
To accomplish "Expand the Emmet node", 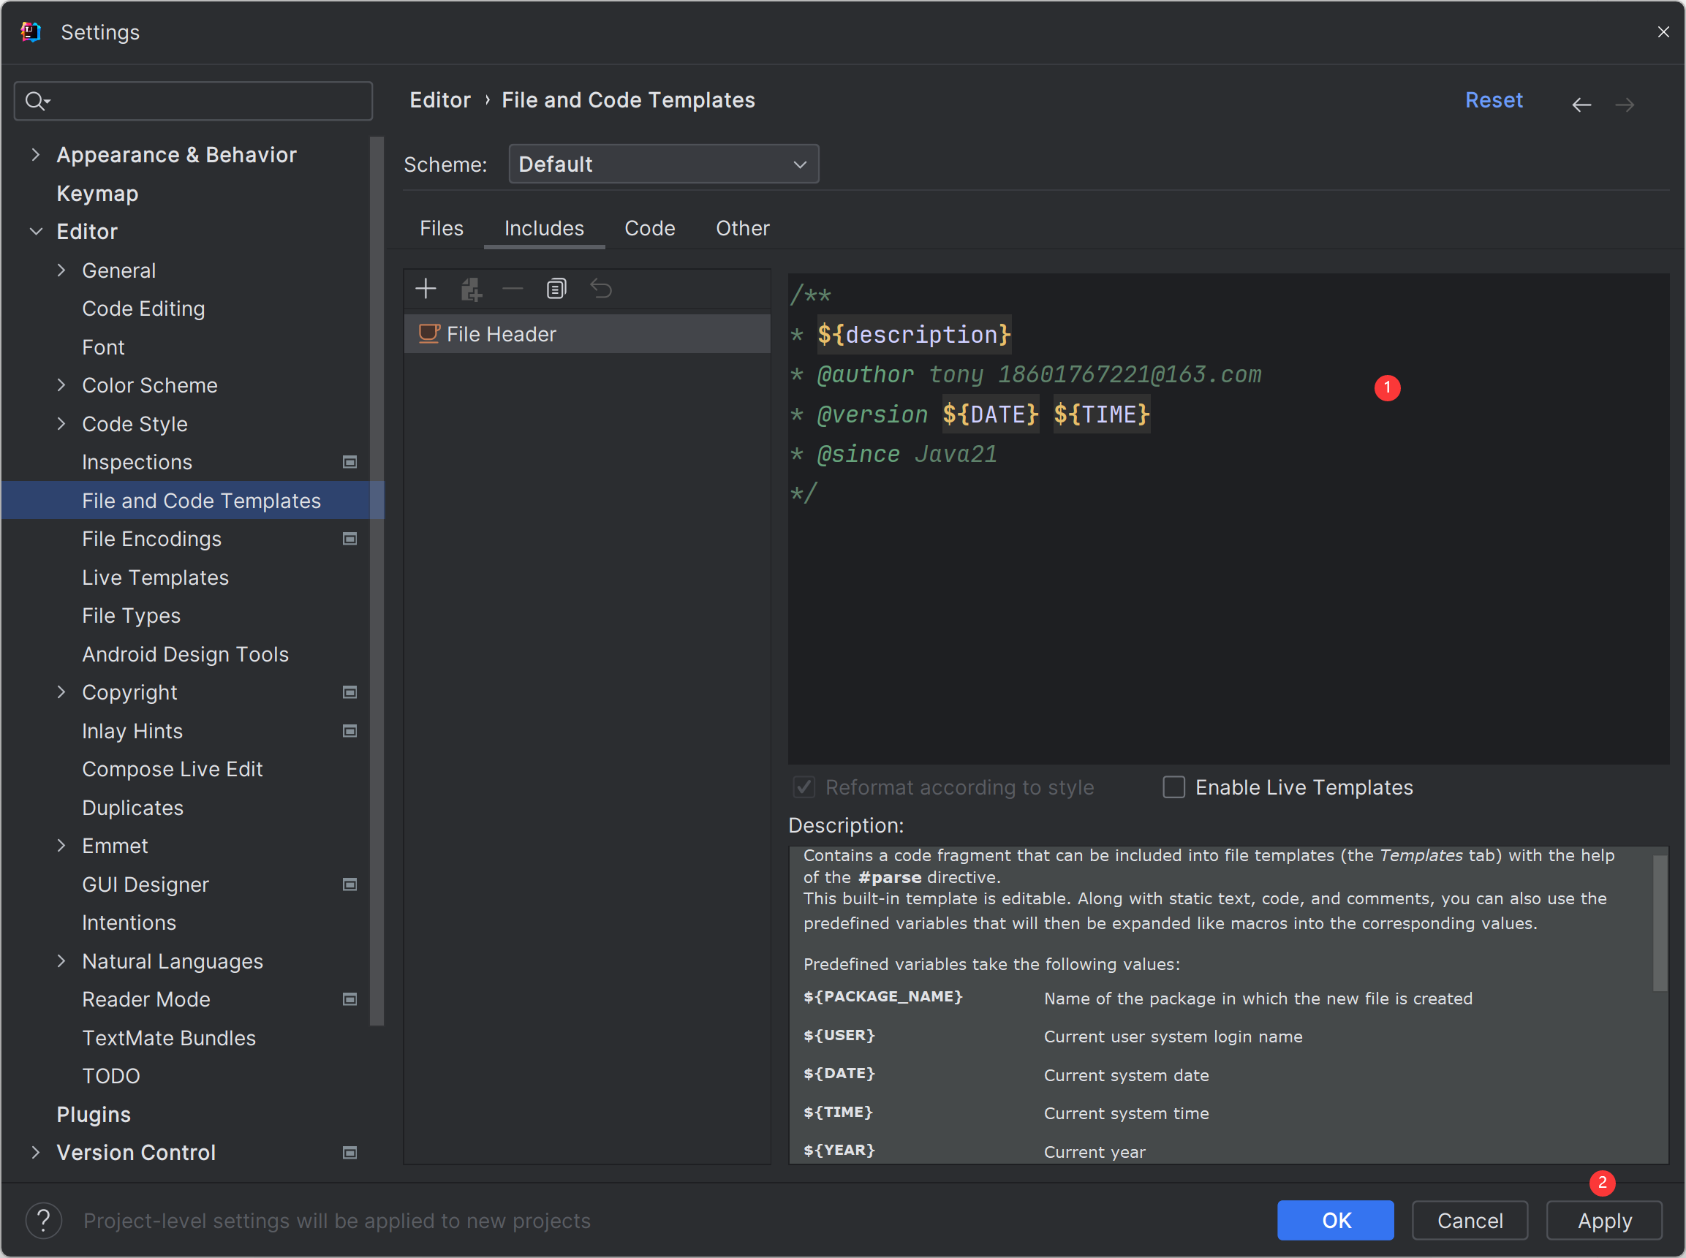I will coord(61,845).
